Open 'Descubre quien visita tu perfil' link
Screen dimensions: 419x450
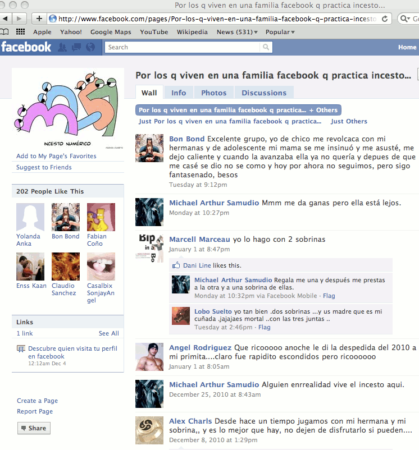pos(72,352)
